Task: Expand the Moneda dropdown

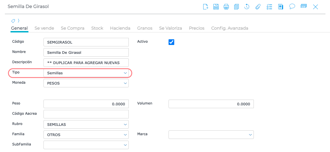Action: click(86, 83)
